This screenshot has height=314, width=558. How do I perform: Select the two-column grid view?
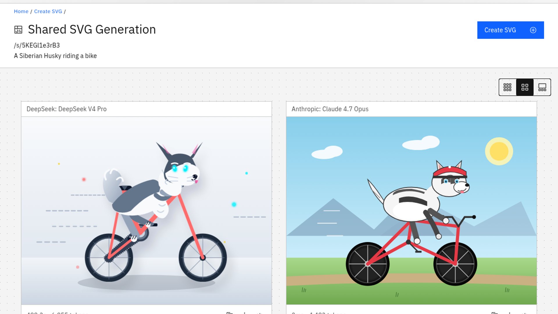point(525,87)
